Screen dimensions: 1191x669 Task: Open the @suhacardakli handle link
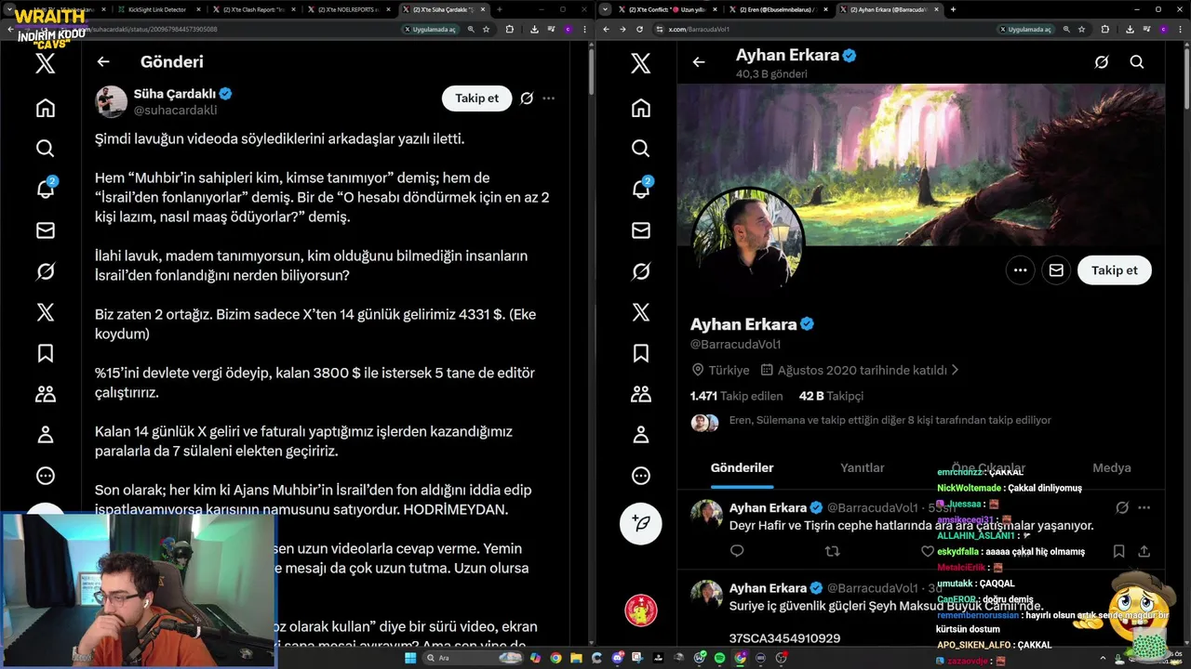176,110
